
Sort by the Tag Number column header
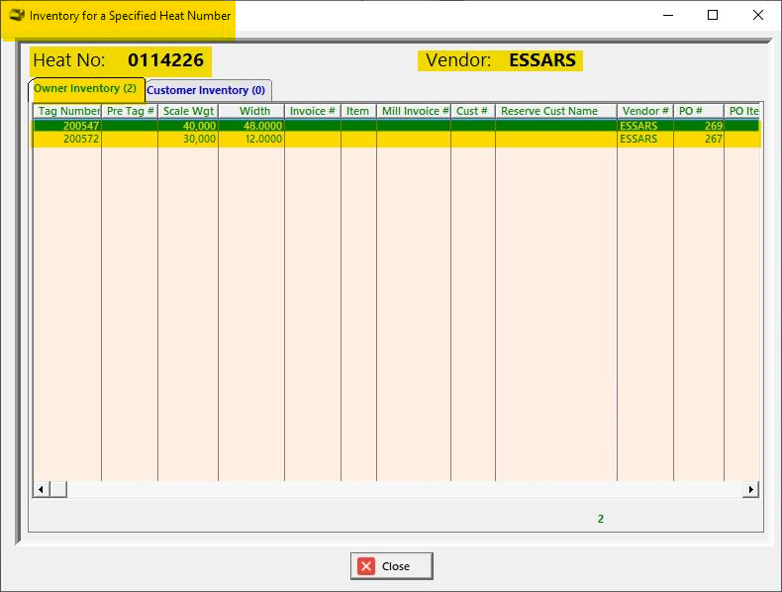click(67, 111)
